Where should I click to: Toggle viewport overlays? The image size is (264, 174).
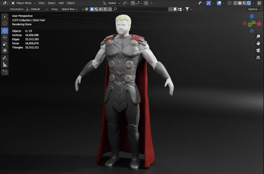tap(219, 3)
